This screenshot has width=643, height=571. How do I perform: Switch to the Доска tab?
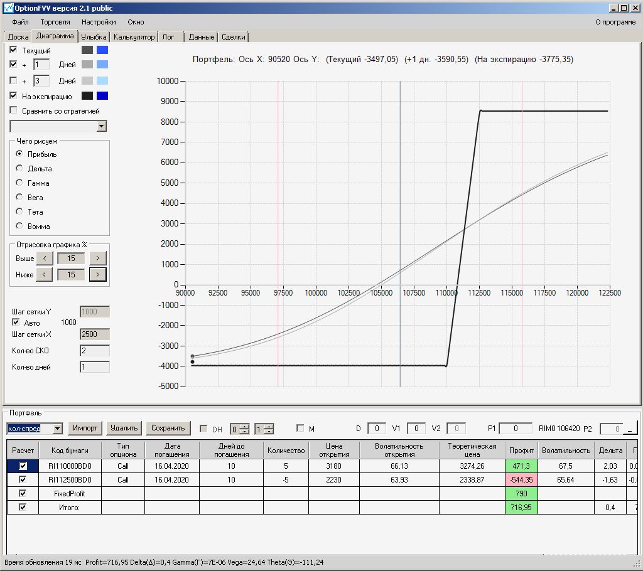coord(18,37)
